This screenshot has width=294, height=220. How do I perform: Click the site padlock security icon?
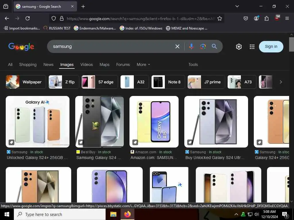click(x=61, y=18)
